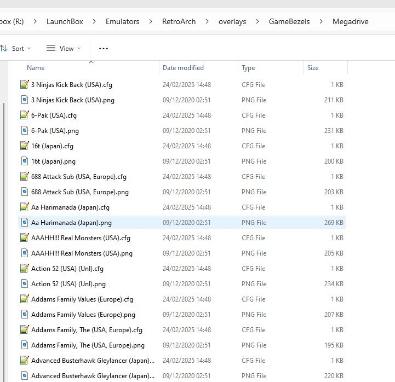Click the Addams Family, The (USA, Europe).png icon
395x382 pixels.
click(x=25, y=345)
